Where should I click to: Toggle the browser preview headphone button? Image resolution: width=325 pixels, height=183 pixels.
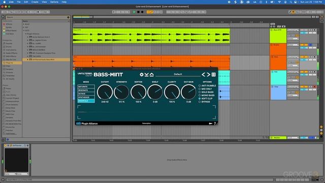tap(8, 139)
